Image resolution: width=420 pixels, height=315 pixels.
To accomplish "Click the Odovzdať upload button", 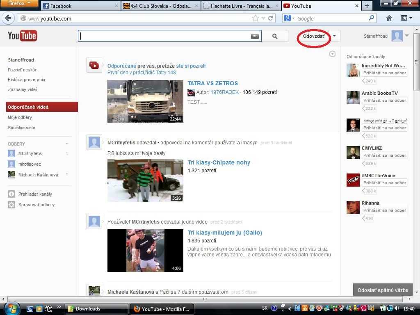I will (x=314, y=36).
